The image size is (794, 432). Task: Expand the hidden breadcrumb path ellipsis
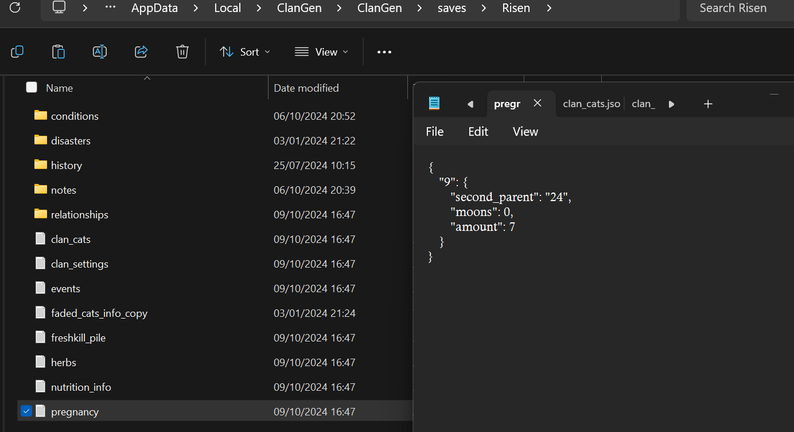click(111, 8)
